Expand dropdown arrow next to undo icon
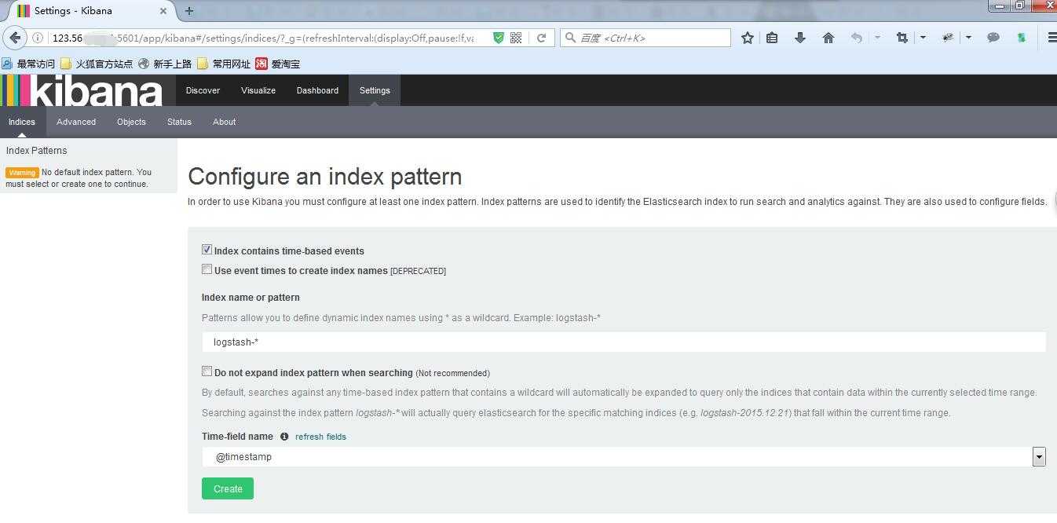This screenshot has height=523, width=1057. (x=877, y=38)
